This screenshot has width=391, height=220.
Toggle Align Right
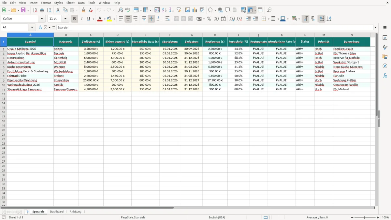tap(135, 19)
